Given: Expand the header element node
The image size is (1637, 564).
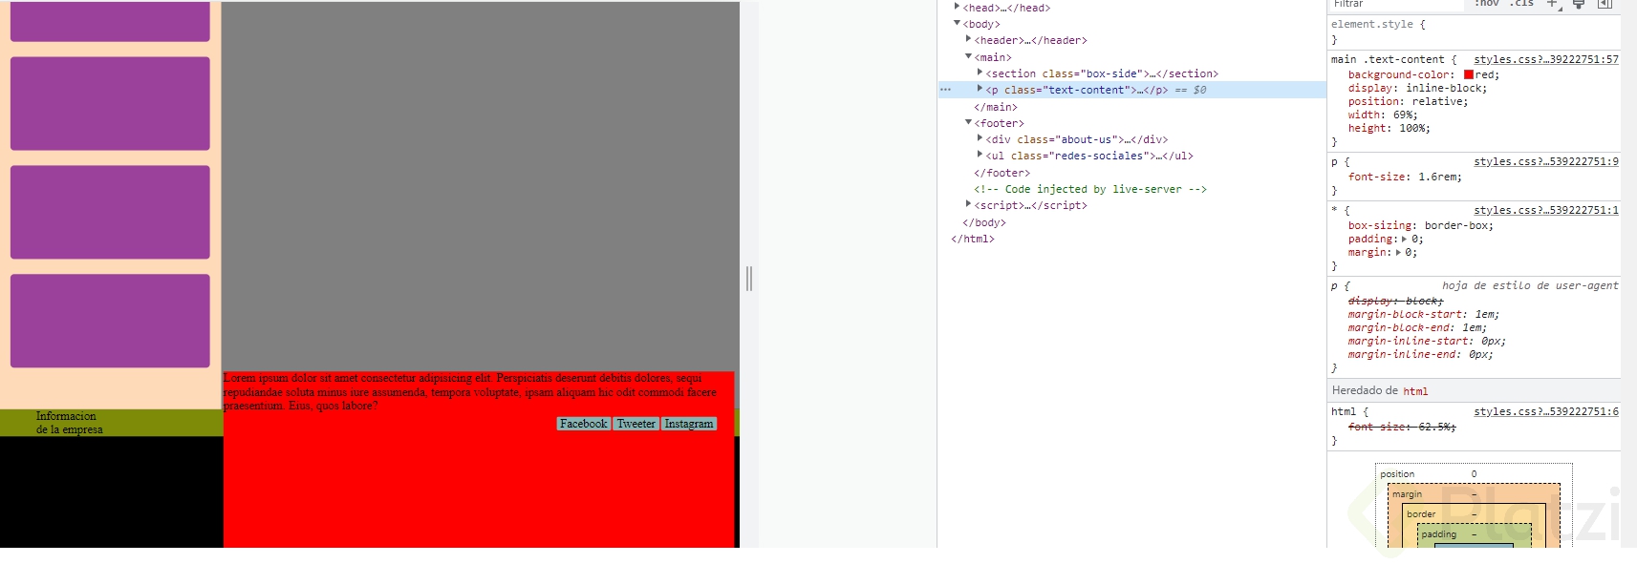Looking at the screenshot, I should point(968,40).
